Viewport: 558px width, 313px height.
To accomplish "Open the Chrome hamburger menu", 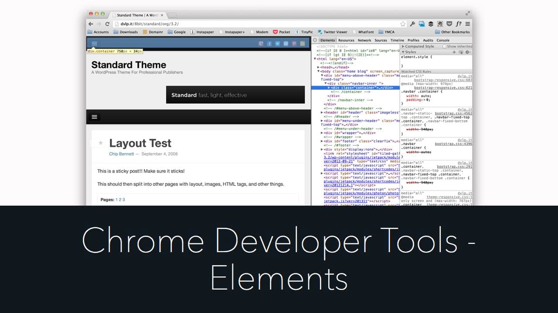I will [x=468, y=24].
